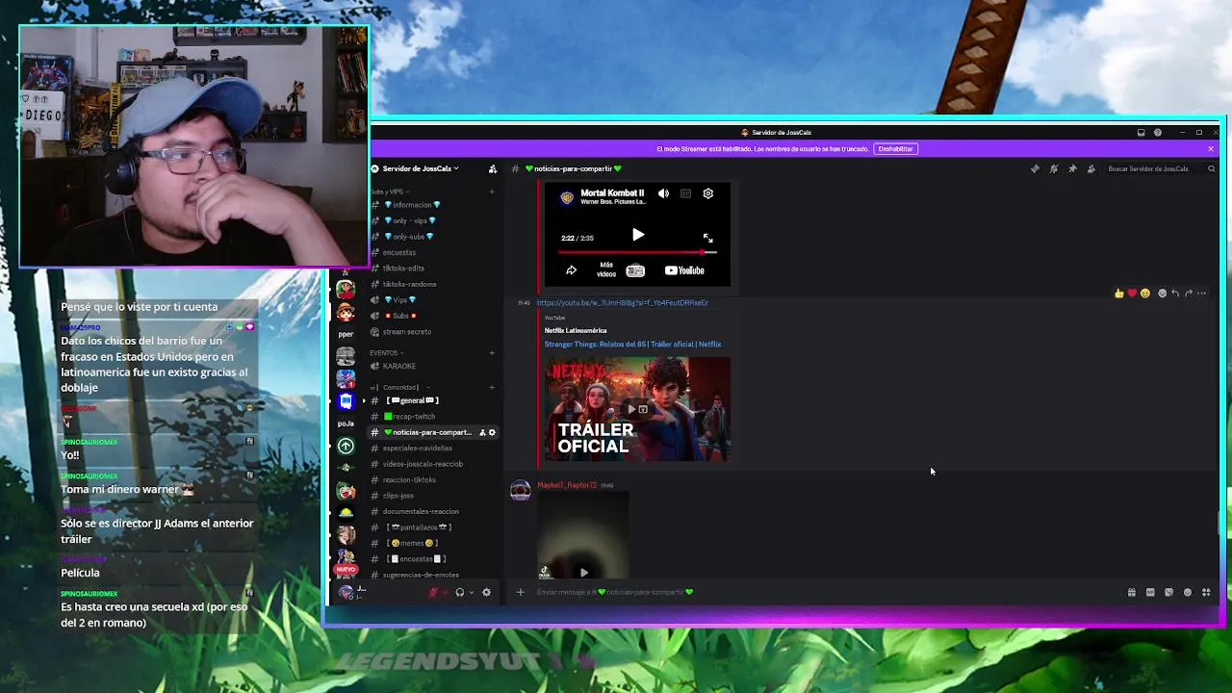Open the threads icon in channel header

click(1035, 168)
